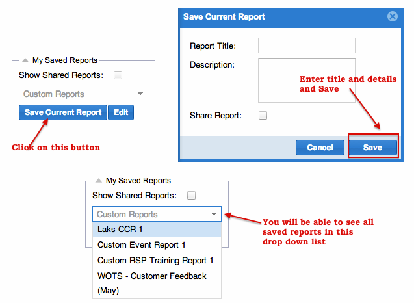Select Custom RSP Training Report 1

(x=155, y=261)
